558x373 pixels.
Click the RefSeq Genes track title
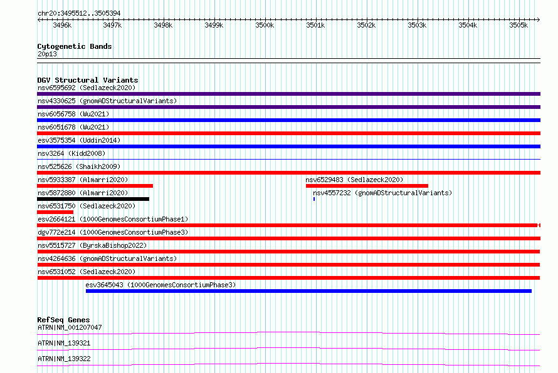63,320
